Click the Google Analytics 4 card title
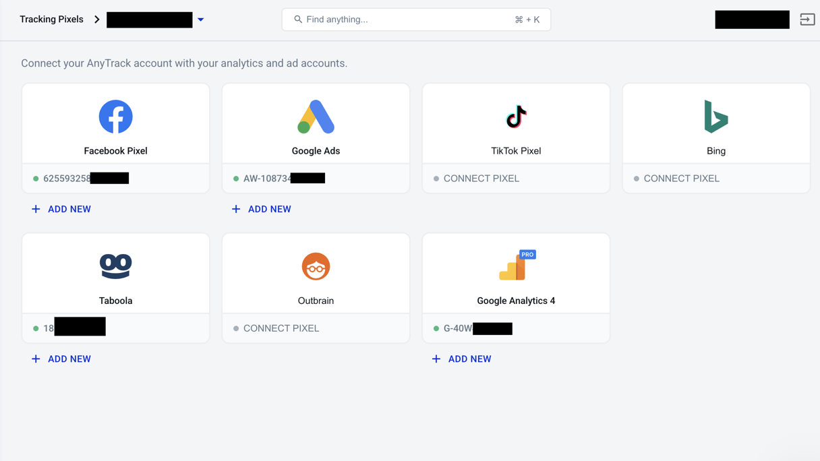Image resolution: width=820 pixels, height=461 pixels. coord(516,301)
